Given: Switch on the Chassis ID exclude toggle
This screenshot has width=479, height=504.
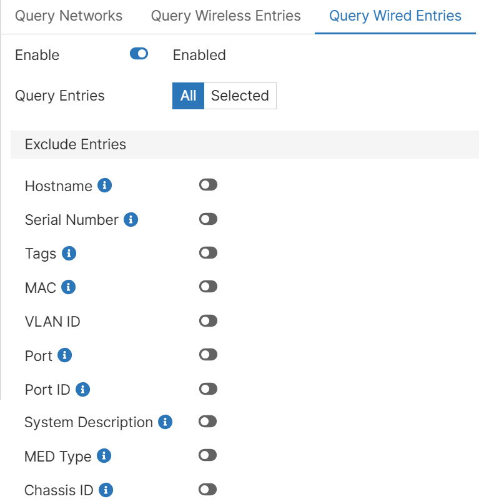Looking at the screenshot, I should point(207,489).
